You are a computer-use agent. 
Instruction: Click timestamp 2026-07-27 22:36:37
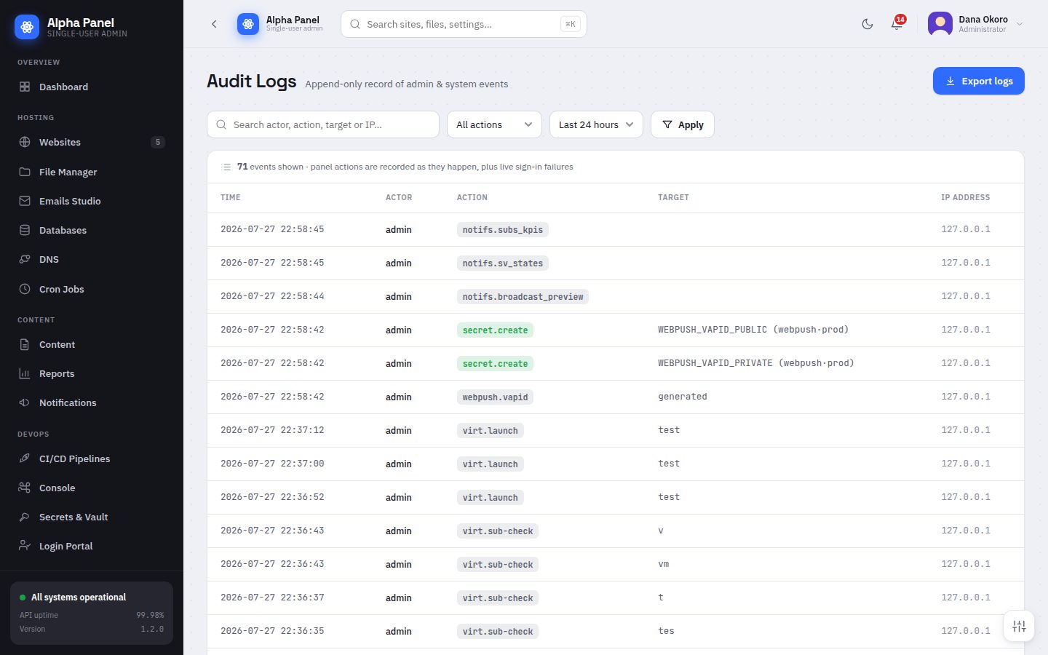coord(272,598)
